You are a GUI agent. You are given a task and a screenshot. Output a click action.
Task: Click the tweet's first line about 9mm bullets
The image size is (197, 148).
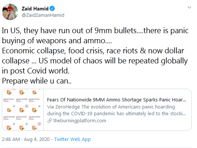tap(95, 31)
